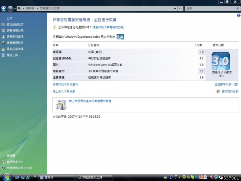
Task: Click the 3.1 gaming graphics subscore
Action: [x=201, y=71]
